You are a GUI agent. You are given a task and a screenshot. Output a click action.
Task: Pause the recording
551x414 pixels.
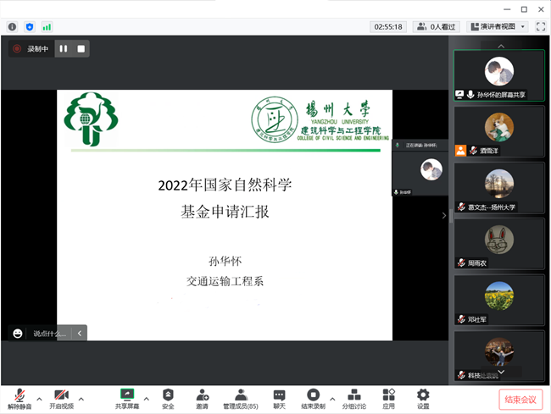64,49
